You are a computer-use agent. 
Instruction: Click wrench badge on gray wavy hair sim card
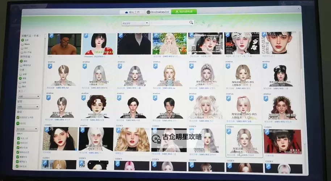point(120,66)
